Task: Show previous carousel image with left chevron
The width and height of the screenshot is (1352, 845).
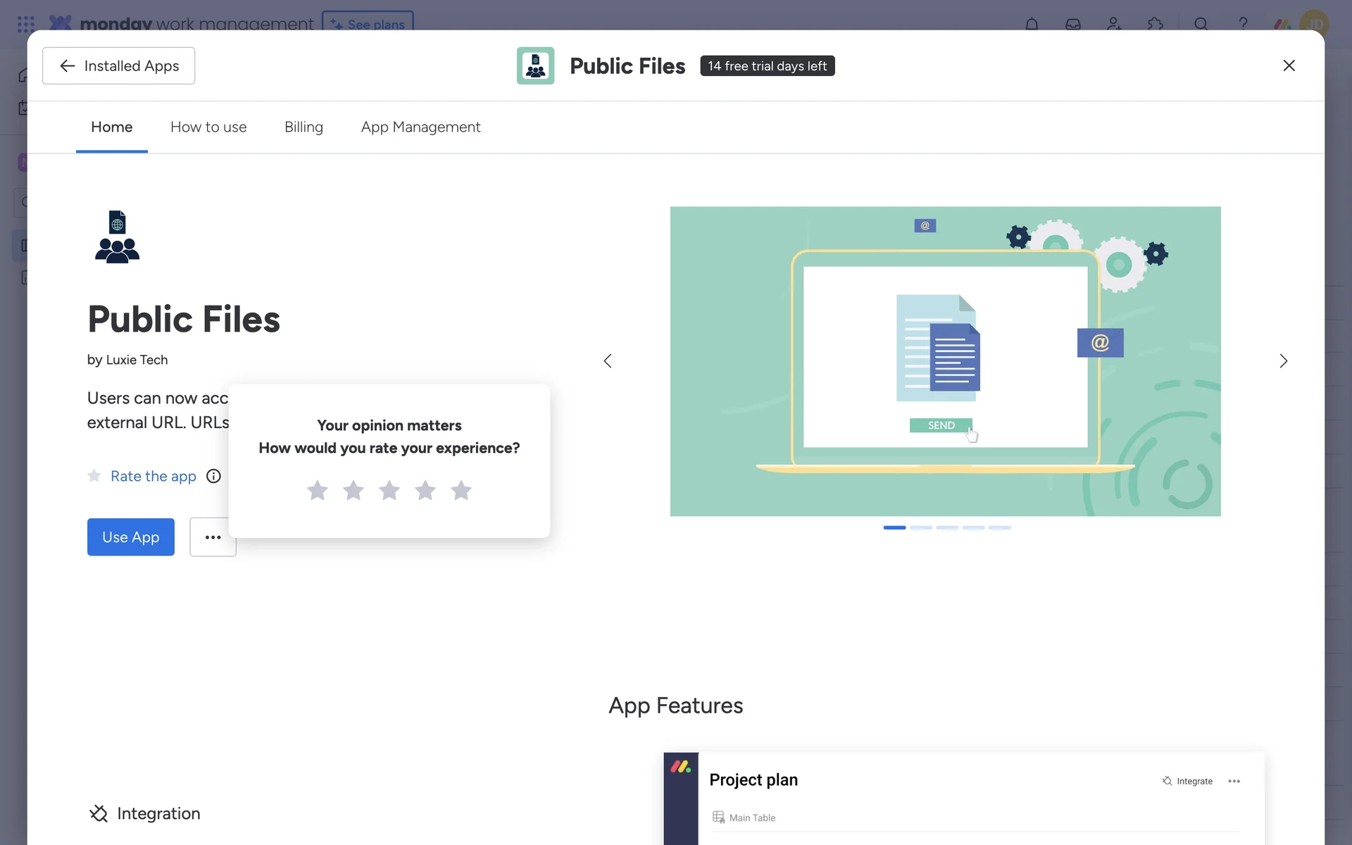Action: coord(608,361)
